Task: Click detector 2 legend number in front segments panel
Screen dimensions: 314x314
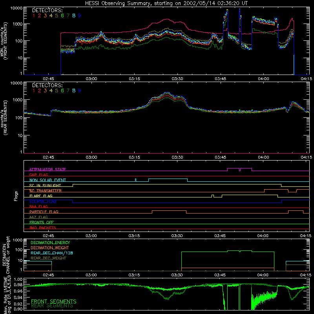Action: click(40, 16)
